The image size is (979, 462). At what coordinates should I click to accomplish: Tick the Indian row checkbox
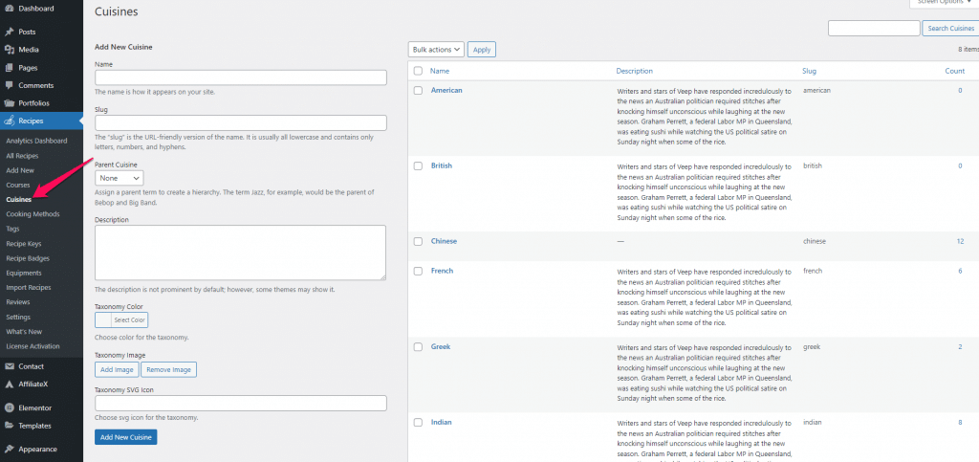coord(419,423)
